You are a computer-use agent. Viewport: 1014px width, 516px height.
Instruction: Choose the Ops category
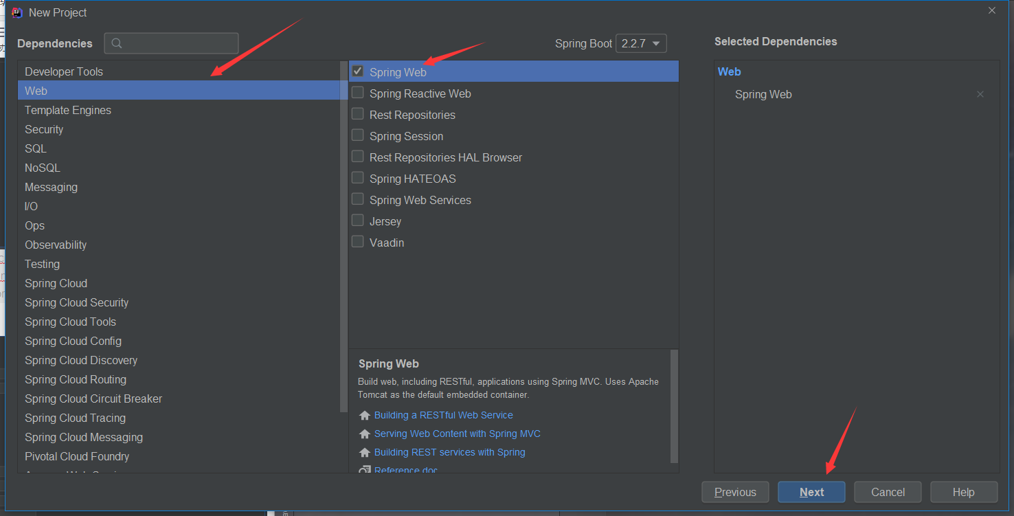179,225
